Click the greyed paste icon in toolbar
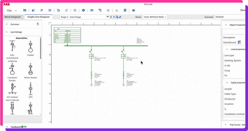Screen dimensions: 248x131 pyautogui.click(x=42, y=10)
